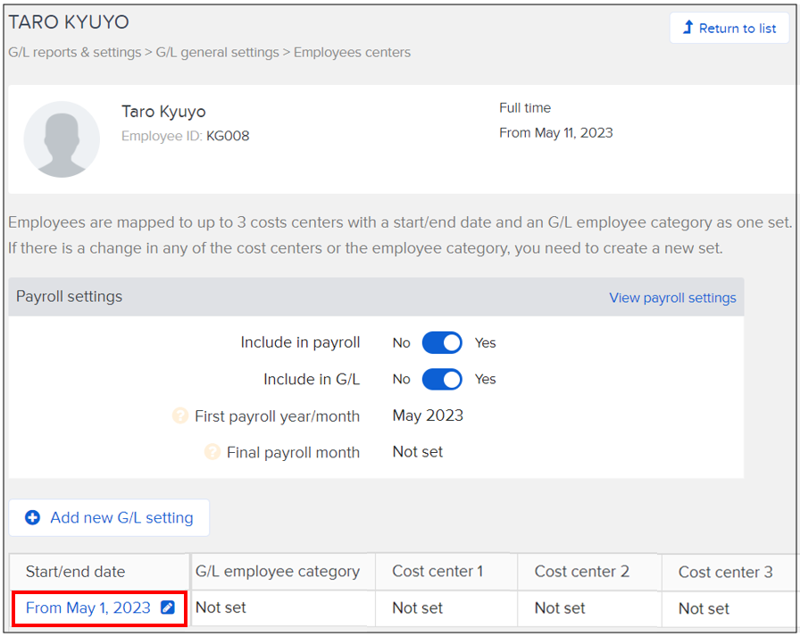Click the plus icon on Add new G/L setting
This screenshot has height=637, width=800.
pyautogui.click(x=33, y=517)
